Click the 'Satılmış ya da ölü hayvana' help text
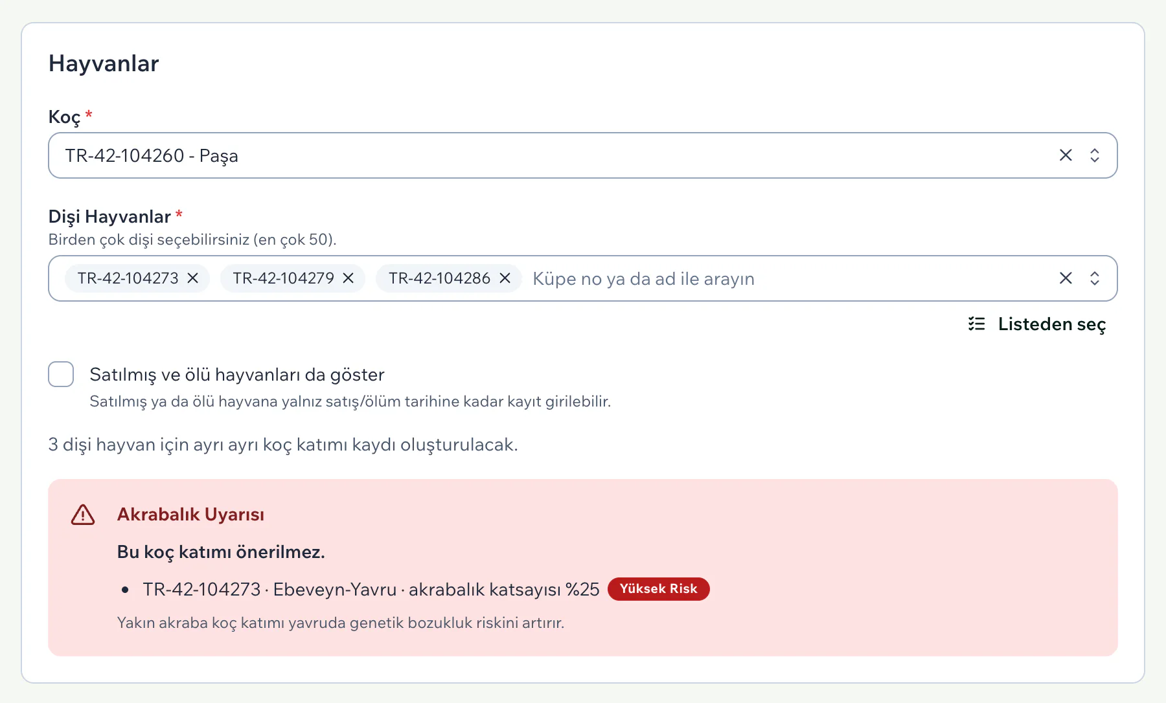The height and width of the screenshot is (703, 1166). [350, 401]
